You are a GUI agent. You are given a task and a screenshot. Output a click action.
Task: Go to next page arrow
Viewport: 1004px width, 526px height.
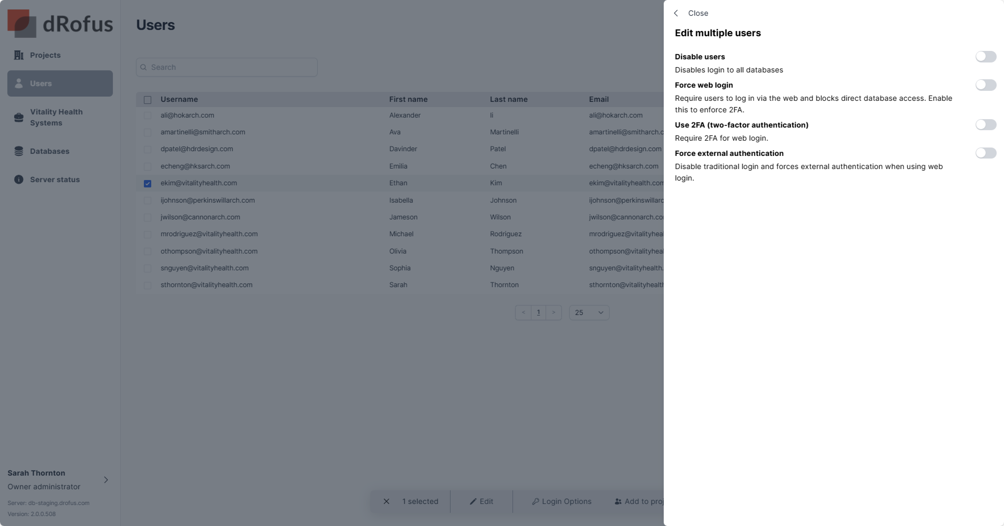pyautogui.click(x=553, y=313)
